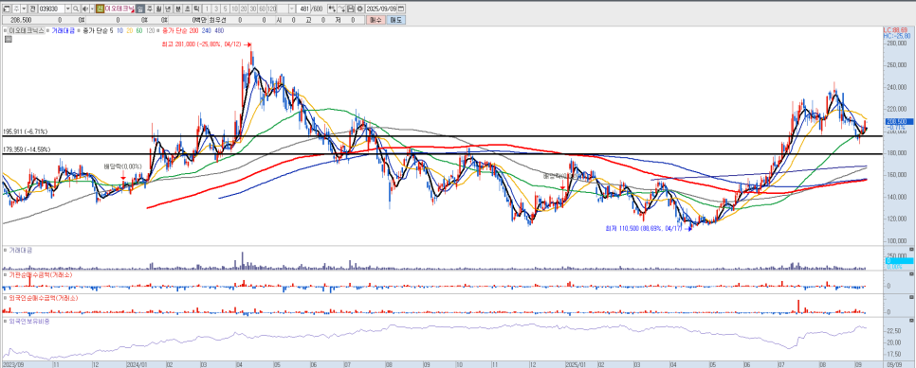The image size is (916, 368).
Task: Click the save chart disk icon
Action: [351, 9]
